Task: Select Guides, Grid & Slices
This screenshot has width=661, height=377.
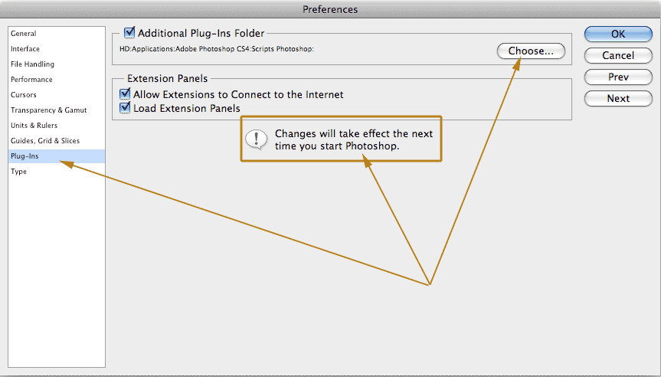Action: 44,141
